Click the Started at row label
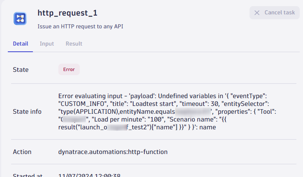This screenshot has height=177, width=303. 28,175
